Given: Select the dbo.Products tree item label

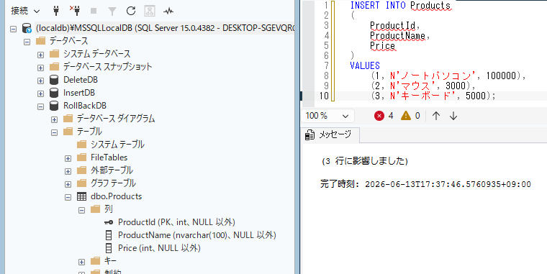Looking at the screenshot, I should click(116, 196).
